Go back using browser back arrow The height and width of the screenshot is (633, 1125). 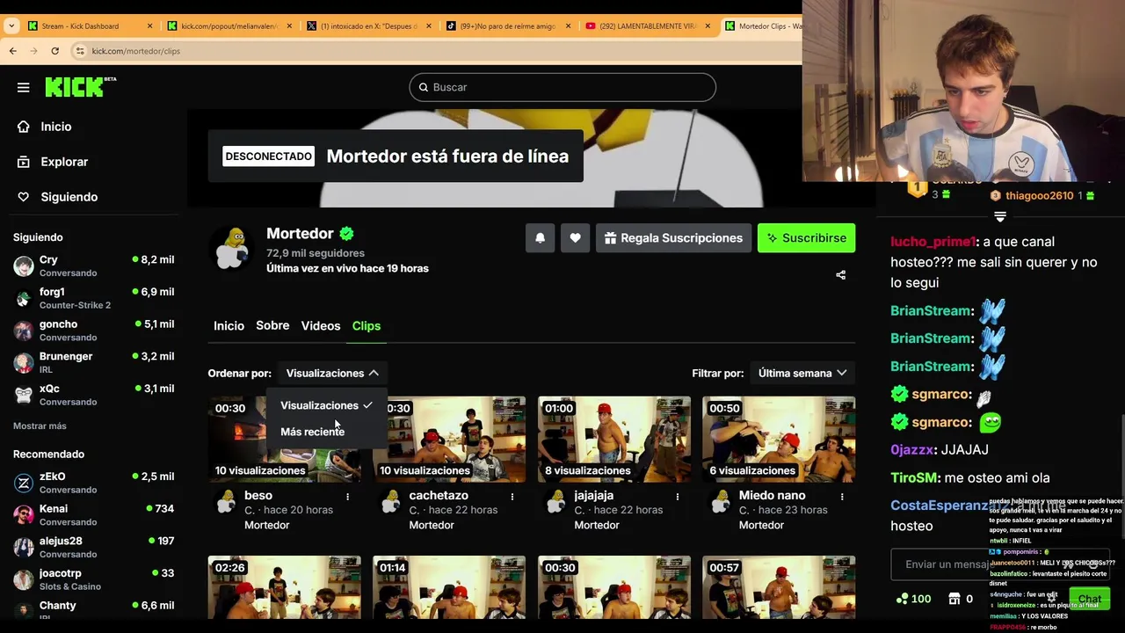click(12, 51)
